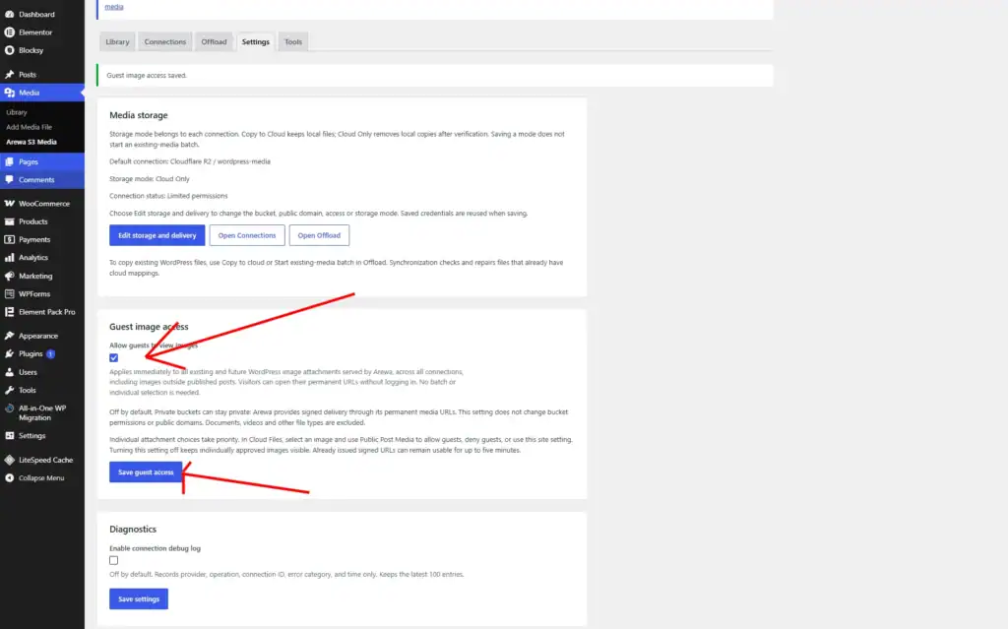This screenshot has height=629, width=1008.
Task: Click the Media storage heading
Action: pos(138,115)
